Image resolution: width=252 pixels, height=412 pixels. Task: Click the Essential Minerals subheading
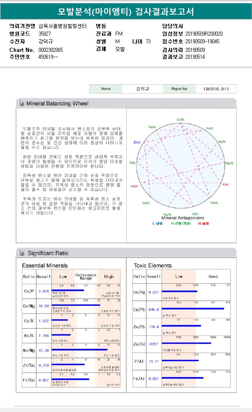coord(45,266)
